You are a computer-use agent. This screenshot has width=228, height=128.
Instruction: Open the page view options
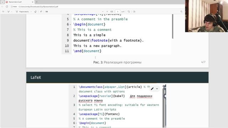coord(134,12)
